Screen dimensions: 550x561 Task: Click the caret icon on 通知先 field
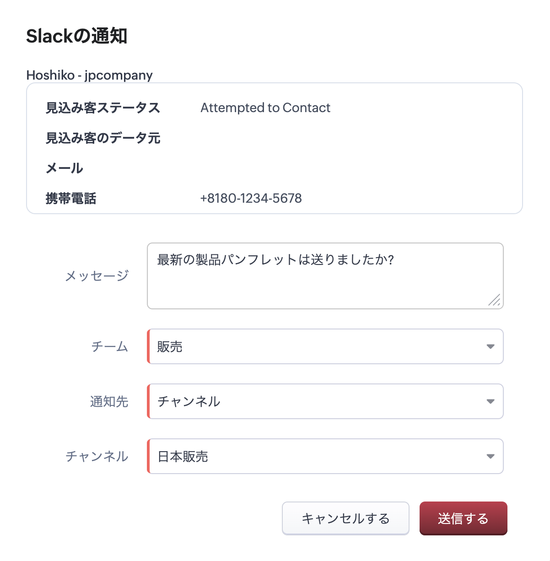tap(491, 401)
